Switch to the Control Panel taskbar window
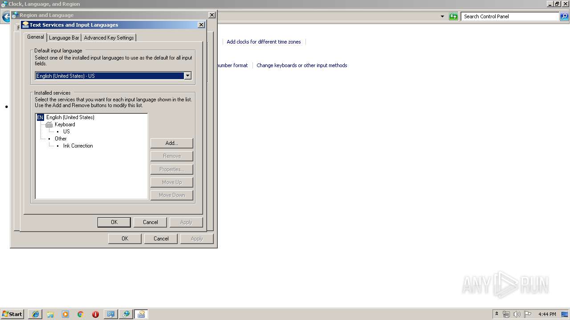 click(x=110, y=314)
